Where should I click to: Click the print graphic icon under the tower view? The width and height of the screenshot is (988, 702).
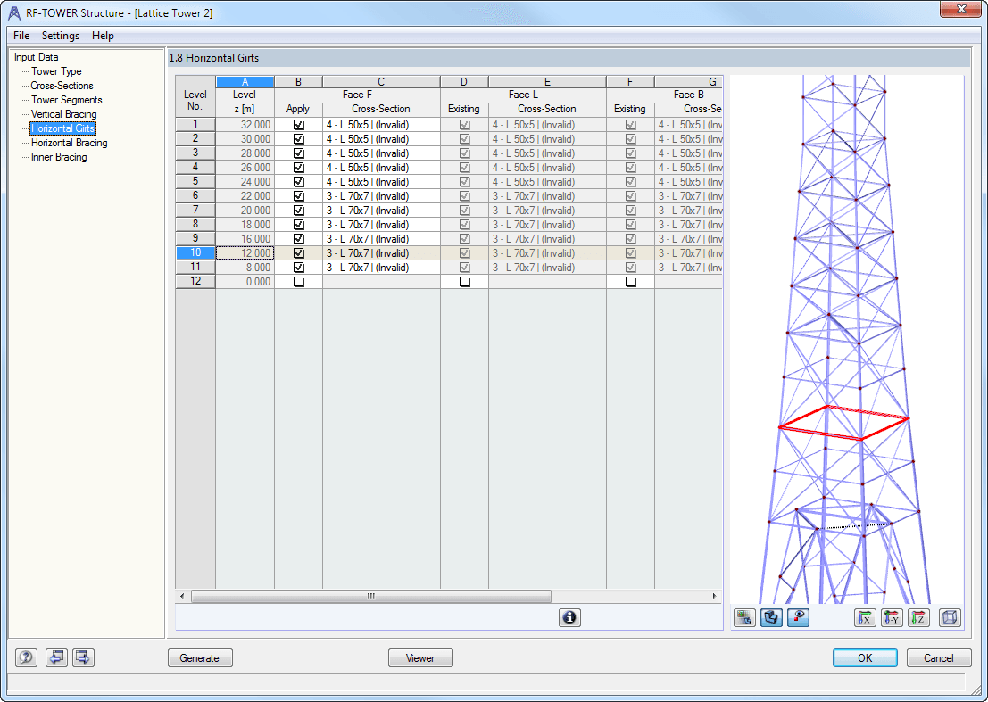744,617
